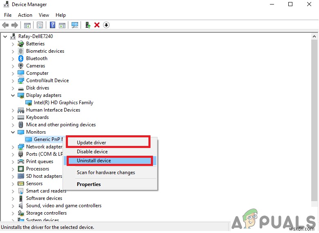The image size is (319, 233).
Task: Choose Disable device from context menu
Action: tap(110, 152)
